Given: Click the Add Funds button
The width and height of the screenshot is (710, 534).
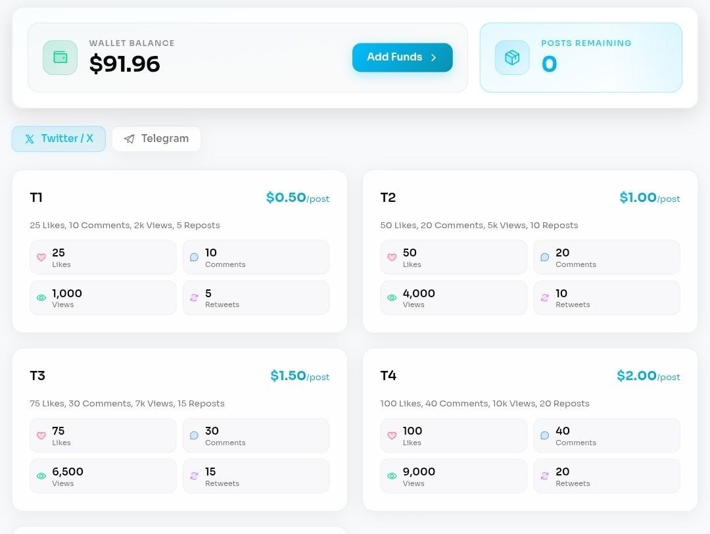Looking at the screenshot, I should tap(402, 57).
